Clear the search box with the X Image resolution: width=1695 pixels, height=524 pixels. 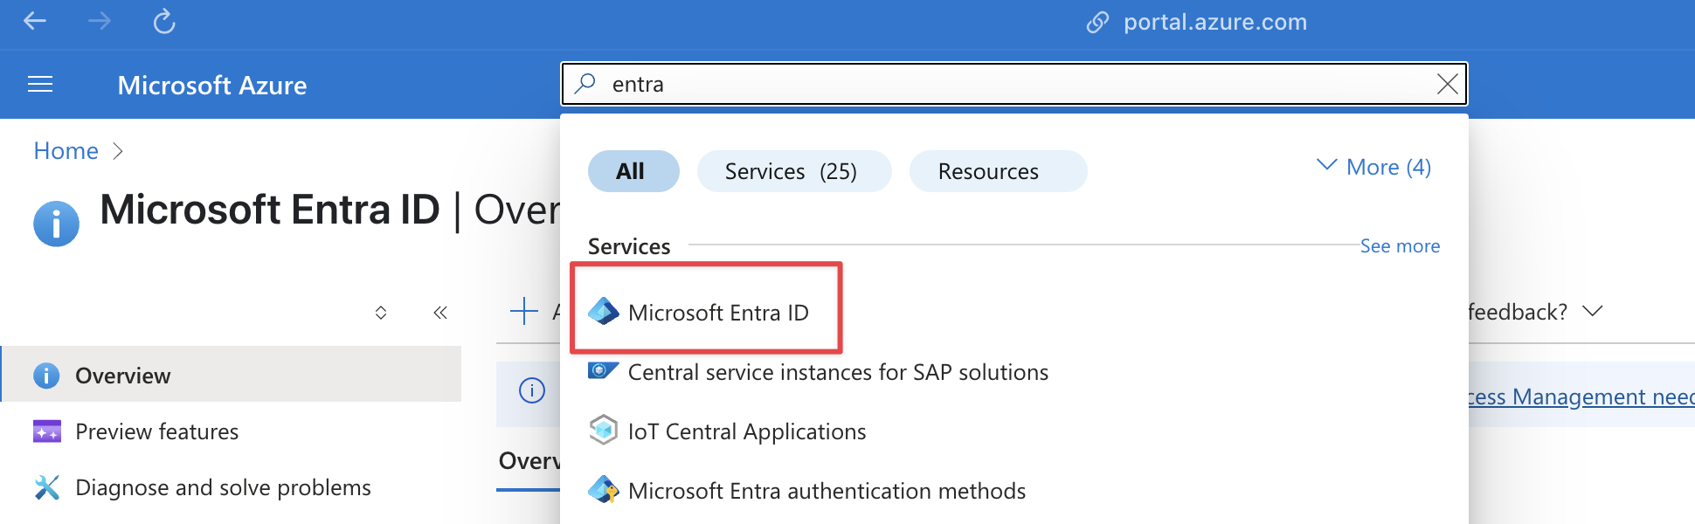(x=1448, y=84)
